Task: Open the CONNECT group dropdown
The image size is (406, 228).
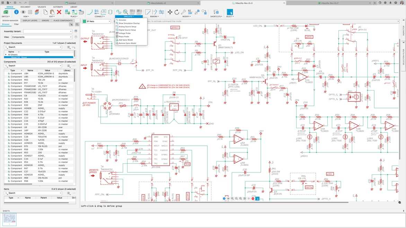Action: point(100,16)
